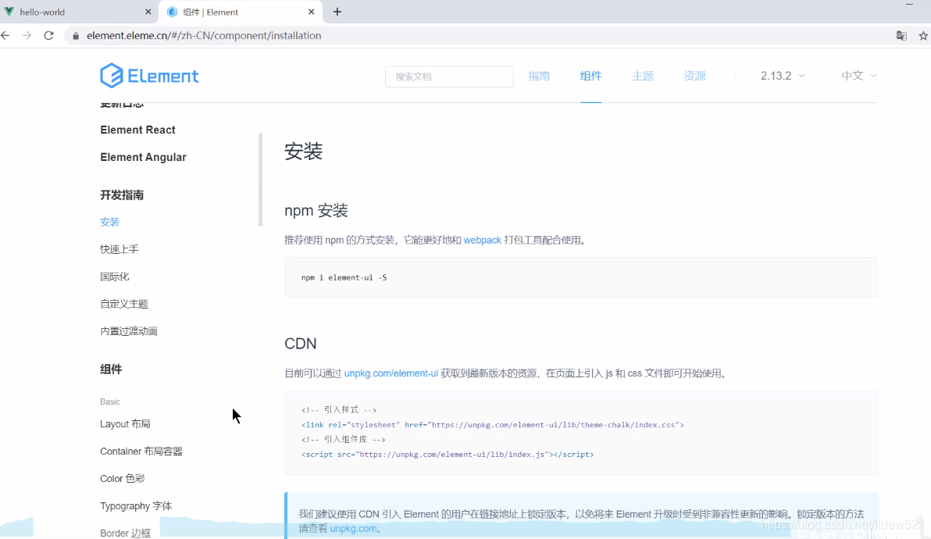931x539 pixels.
Task: Click the 组件 sidebar group heading
Action: click(111, 369)
